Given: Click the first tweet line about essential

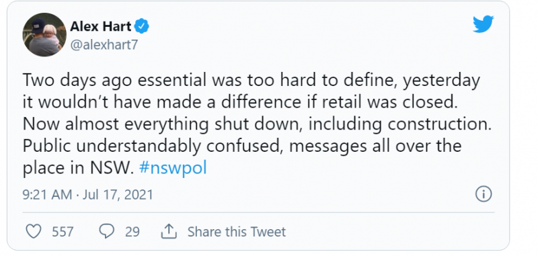Looking at the screenshot, I should pyautogui.click(x=251, y=81).
